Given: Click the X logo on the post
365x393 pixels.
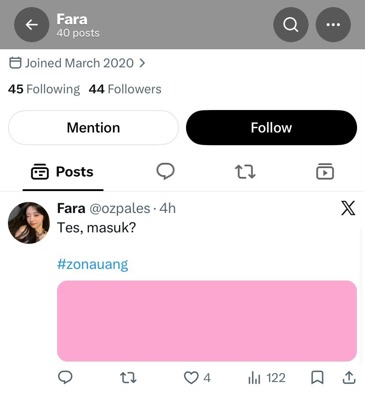Looking at the screenshot, I should pyautogui.click(x=348, y=208).
